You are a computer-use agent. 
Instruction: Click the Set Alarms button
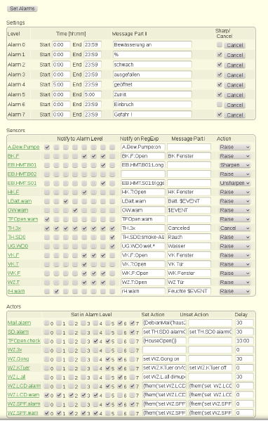[22, 8]
